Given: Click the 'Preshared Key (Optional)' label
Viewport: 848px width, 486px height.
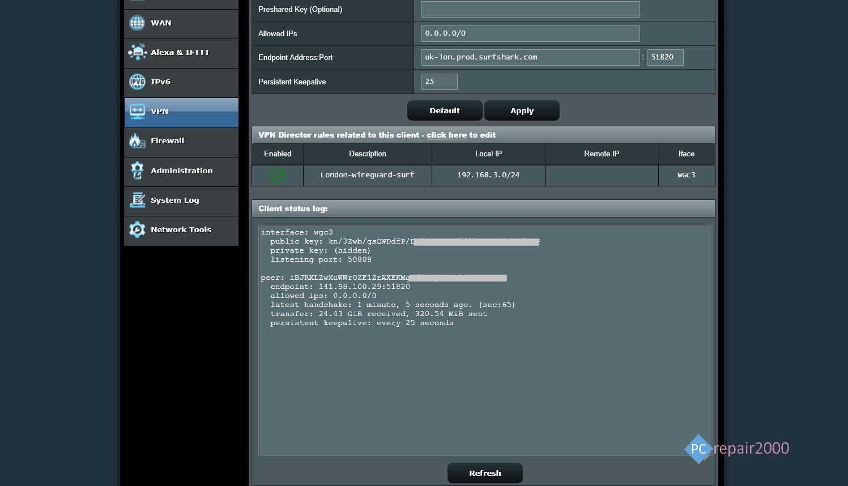Looking at the screenshot, I should (x=300, y=9).
